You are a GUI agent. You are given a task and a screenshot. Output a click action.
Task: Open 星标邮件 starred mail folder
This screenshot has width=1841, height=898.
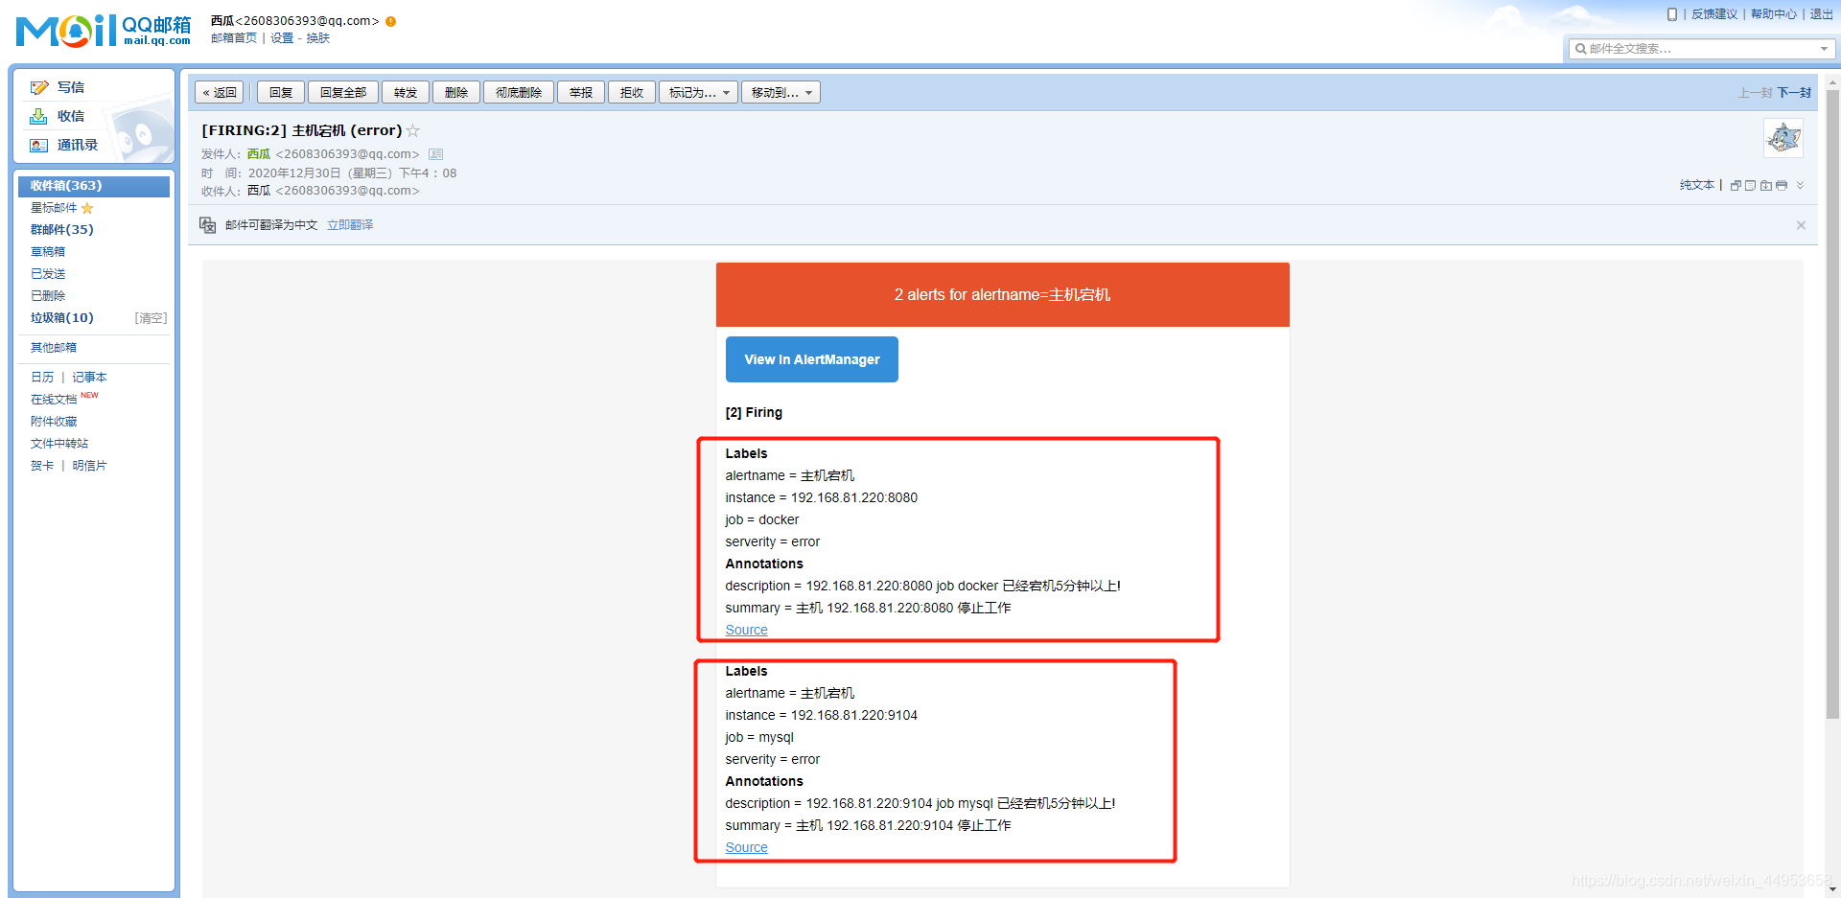tap(54, 208)
